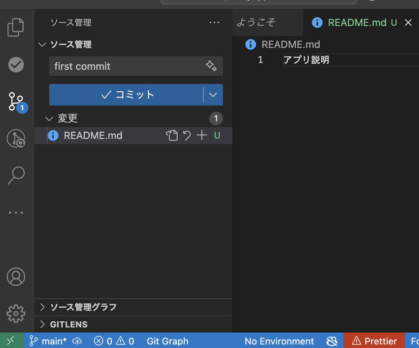Screen dimensions: 419x348
Task: Click the commit message input field
Action: [x=136, y=66]
